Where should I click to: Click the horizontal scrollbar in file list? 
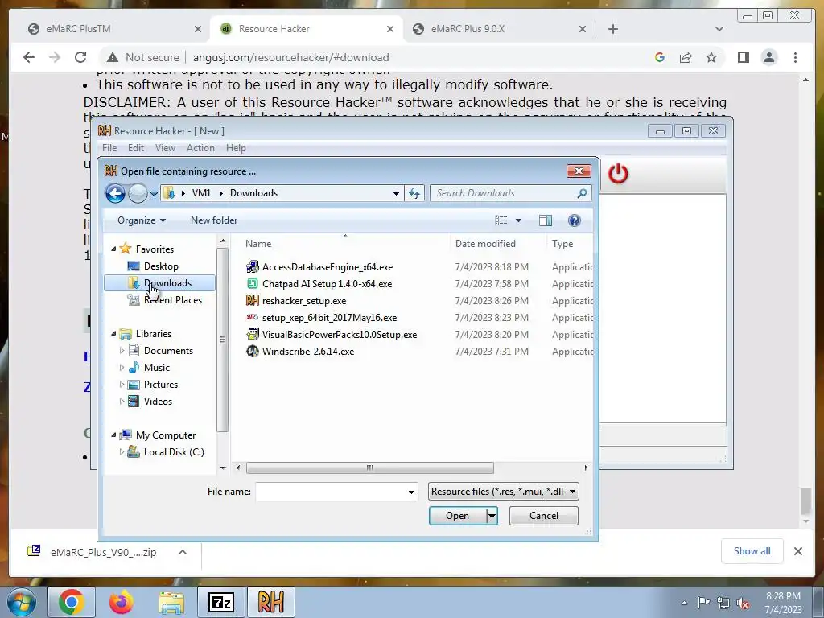369,468
